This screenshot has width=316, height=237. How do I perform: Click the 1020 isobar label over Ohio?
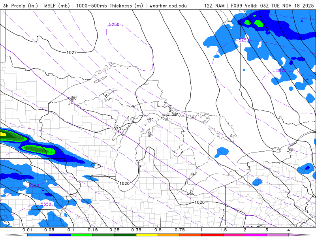[x=199, y=202]
